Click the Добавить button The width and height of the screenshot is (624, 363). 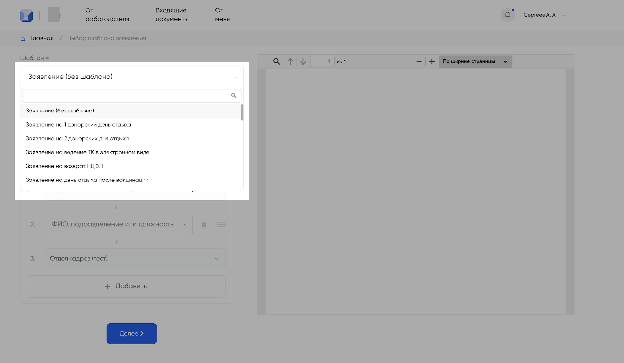[126, 286]
